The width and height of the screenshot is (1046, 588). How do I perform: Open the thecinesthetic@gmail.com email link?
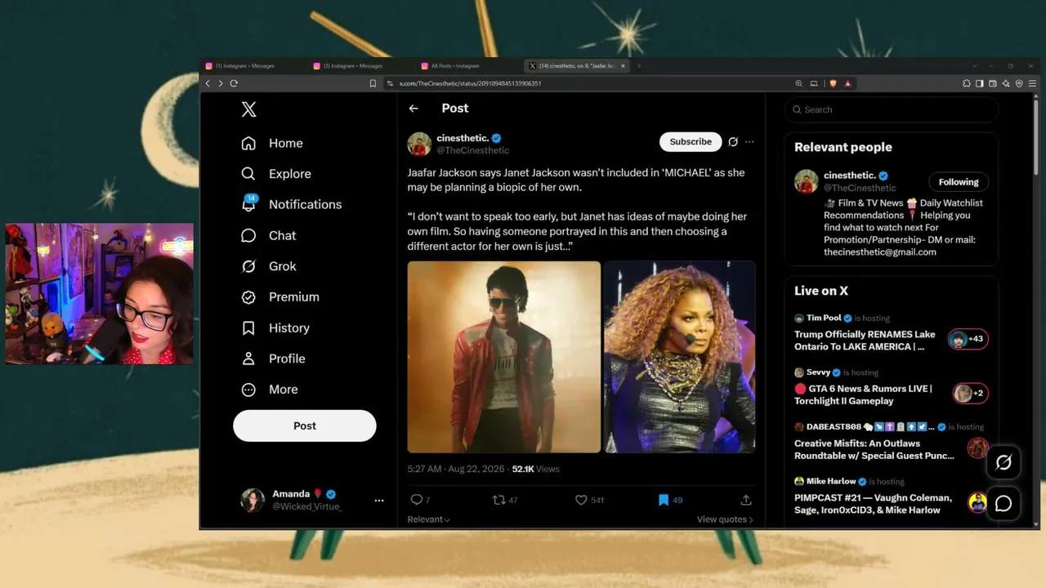pyautogui.click(x=880, y=252)
